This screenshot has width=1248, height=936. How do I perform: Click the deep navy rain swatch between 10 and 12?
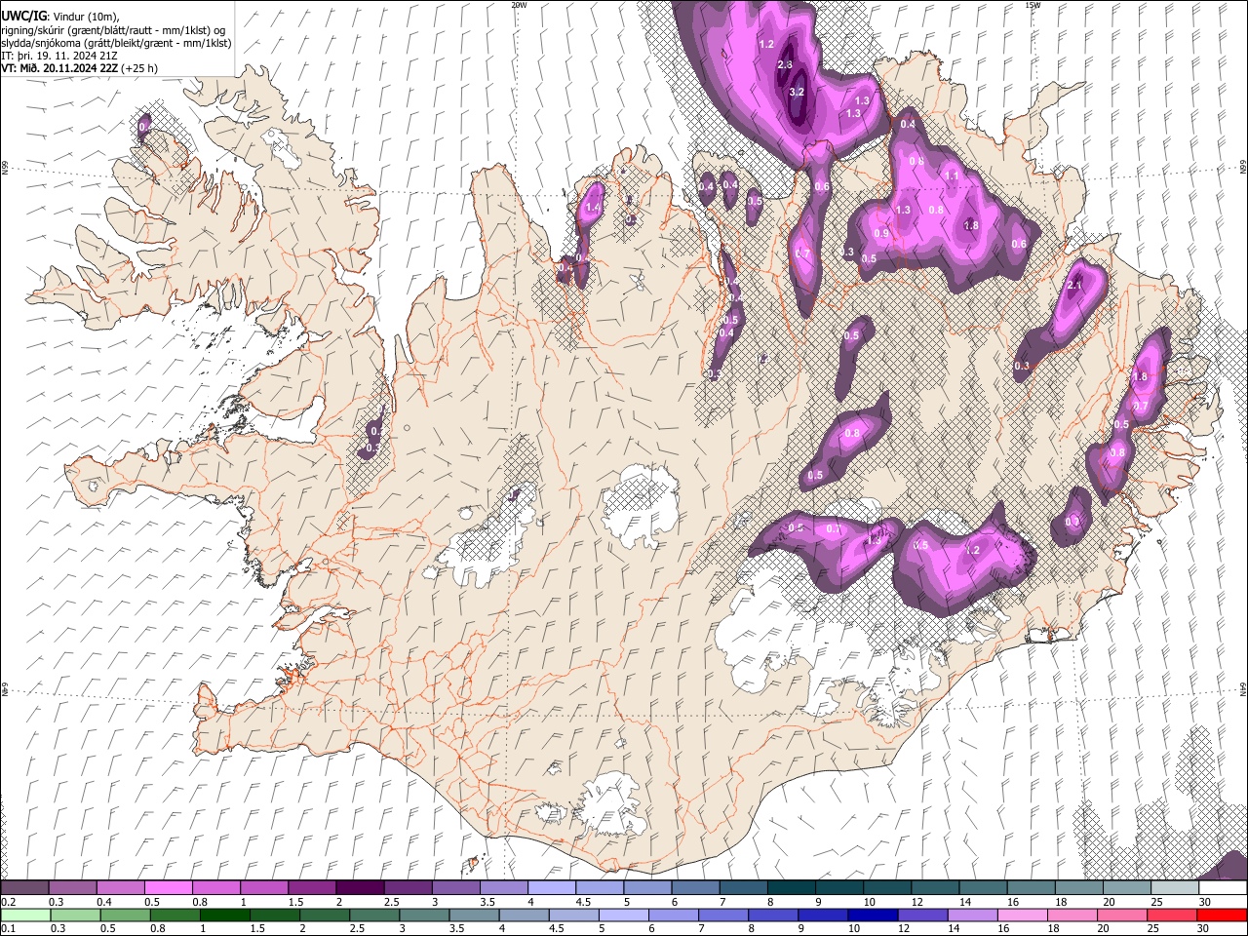pyautogui.click(x=874, y=915)
